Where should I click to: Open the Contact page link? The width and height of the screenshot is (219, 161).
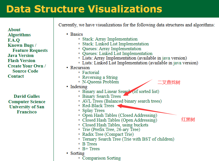coord(16,76)
